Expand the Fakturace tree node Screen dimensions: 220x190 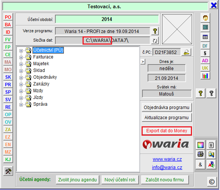point(21,57)
